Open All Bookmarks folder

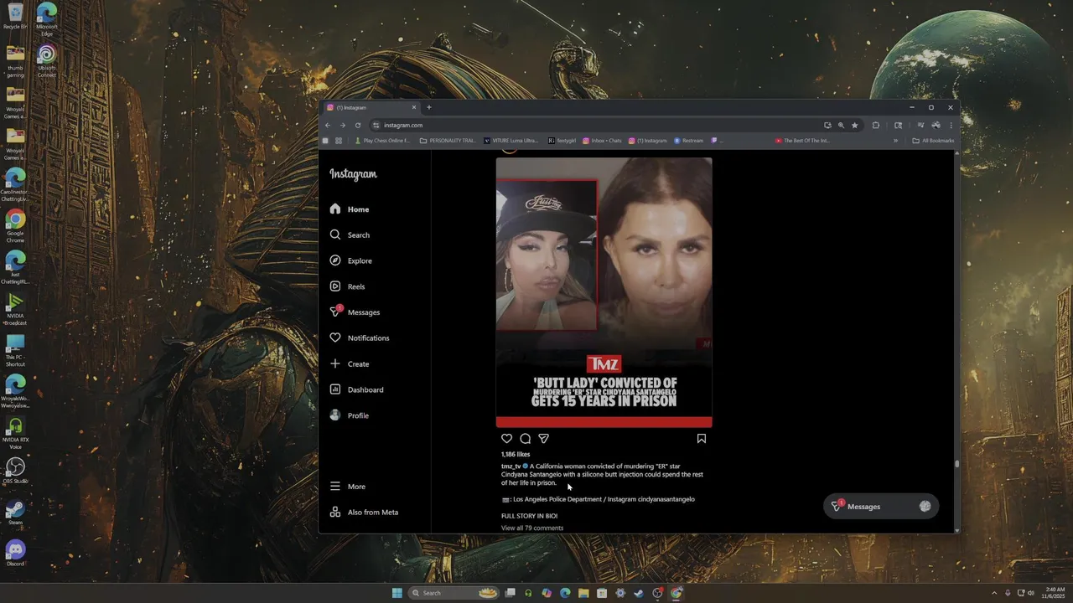coord(933,141)
